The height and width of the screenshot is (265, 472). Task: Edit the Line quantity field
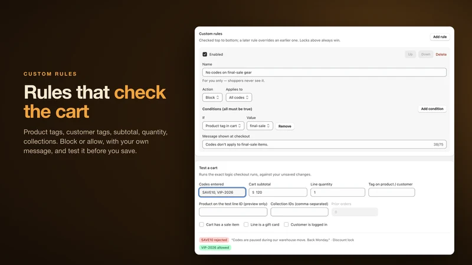[337, 193]
